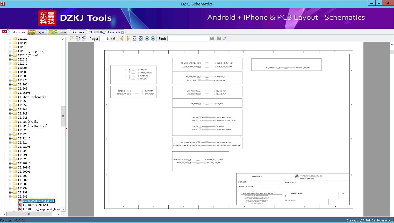
Task: Open the XT1789-Ox_Schematics PDF file
Action: (38, 201)
